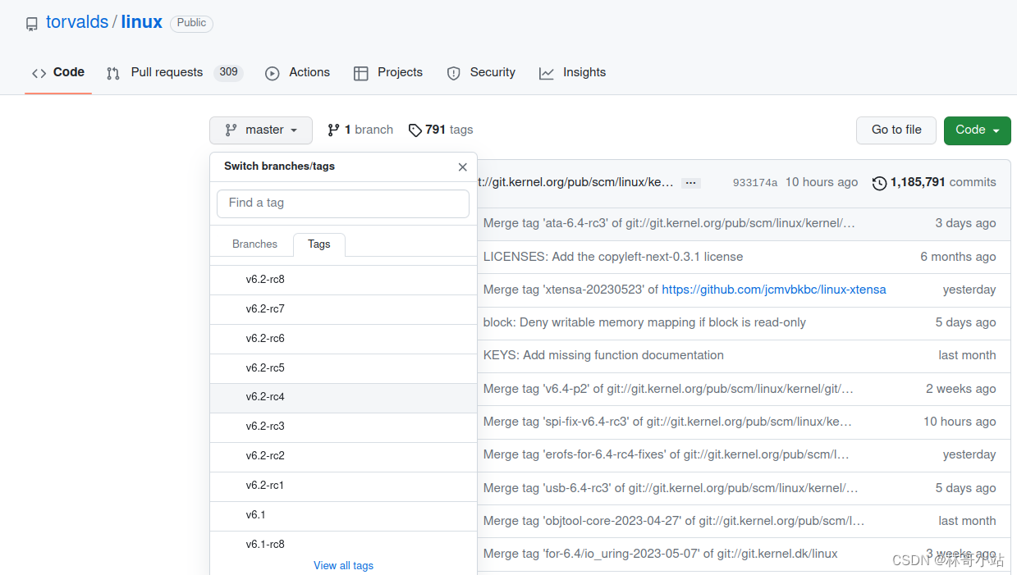Click the '2 weeks ago' timestamp

coord(961,389)
